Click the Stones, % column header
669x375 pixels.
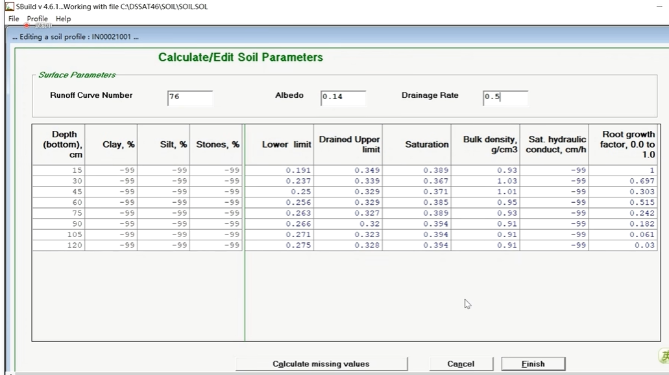pos(216,144)
